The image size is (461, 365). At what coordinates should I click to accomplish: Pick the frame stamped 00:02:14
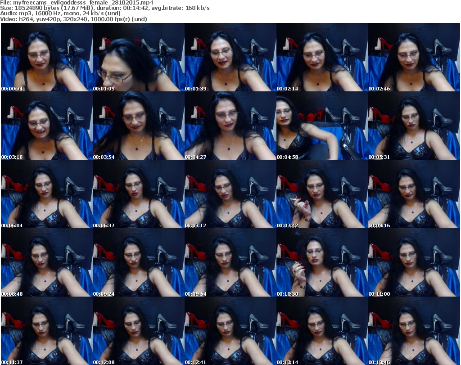(322, 57)
